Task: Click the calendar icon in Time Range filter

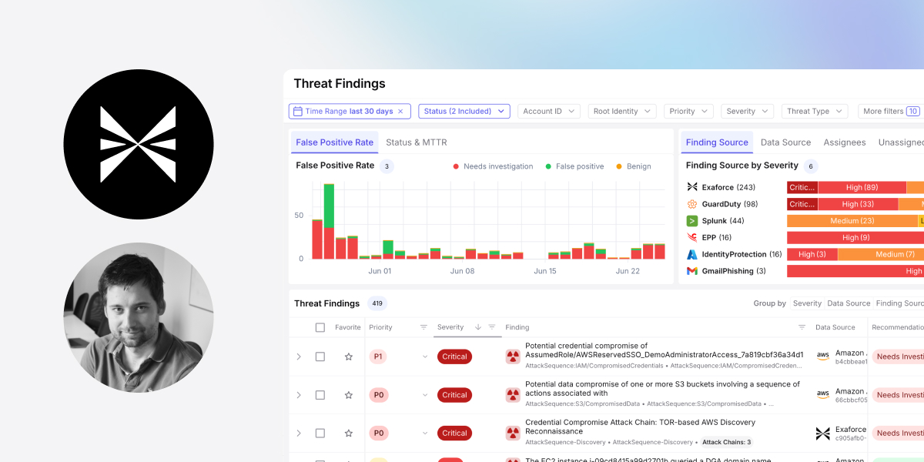Action: pos(297,112)
